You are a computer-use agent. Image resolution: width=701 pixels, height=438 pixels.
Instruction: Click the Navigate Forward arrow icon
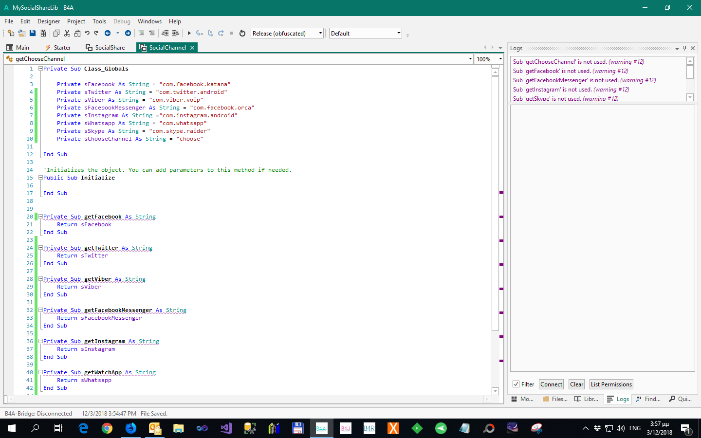click(128, 33)
